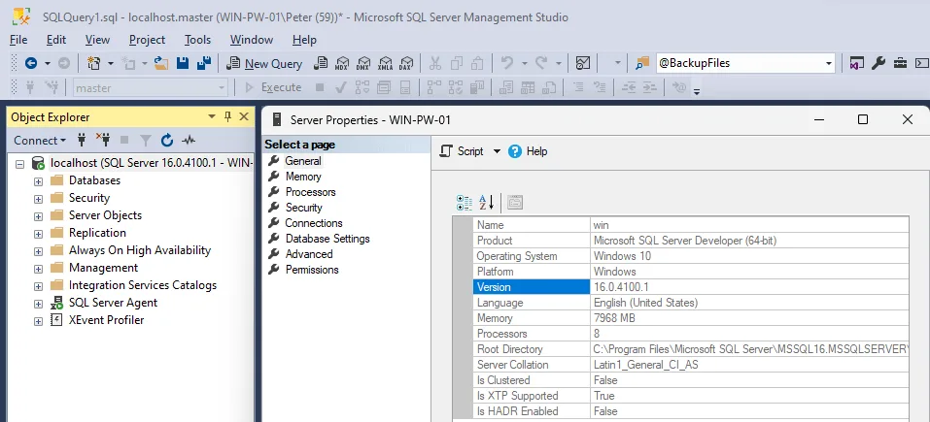The height and width of the screenshot is (422, 930).
Task: Close the Object Explorer panel
Action: (243, 117)
